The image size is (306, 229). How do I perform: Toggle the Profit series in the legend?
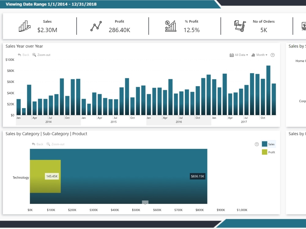(x=268, y=152)
